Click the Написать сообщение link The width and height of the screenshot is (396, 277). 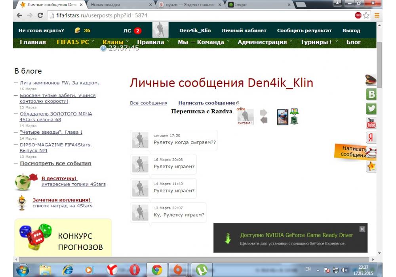207,103
